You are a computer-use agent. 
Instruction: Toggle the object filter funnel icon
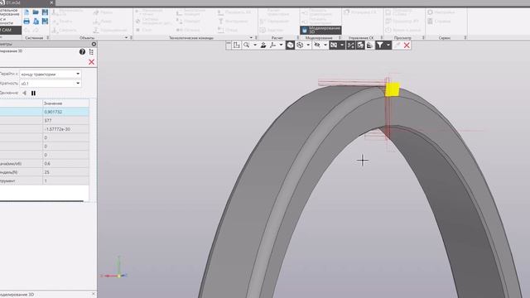pos(380,45)
